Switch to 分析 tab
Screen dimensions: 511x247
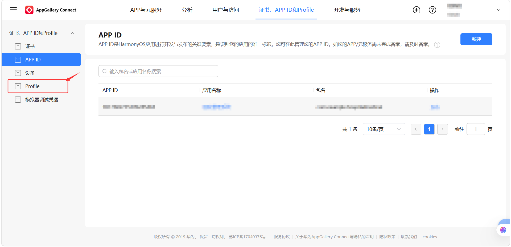point(187,10)
